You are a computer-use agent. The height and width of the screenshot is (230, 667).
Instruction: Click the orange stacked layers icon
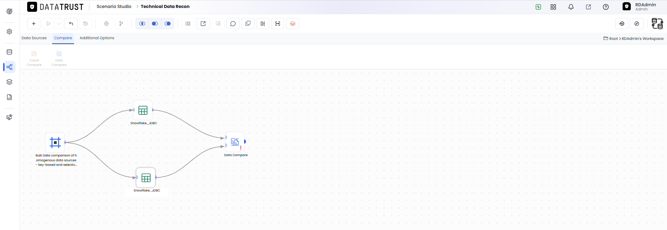tap(292, 24)
